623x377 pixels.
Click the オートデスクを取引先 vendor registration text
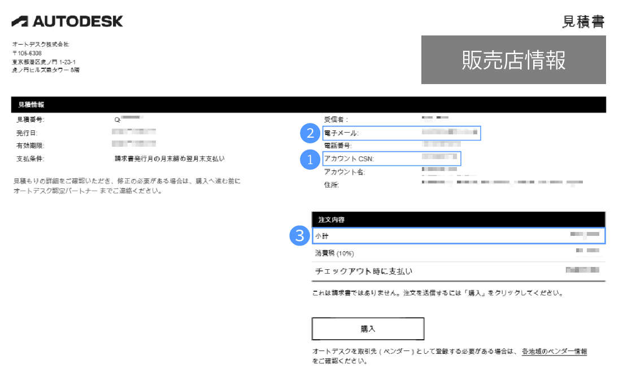[415, 351]
